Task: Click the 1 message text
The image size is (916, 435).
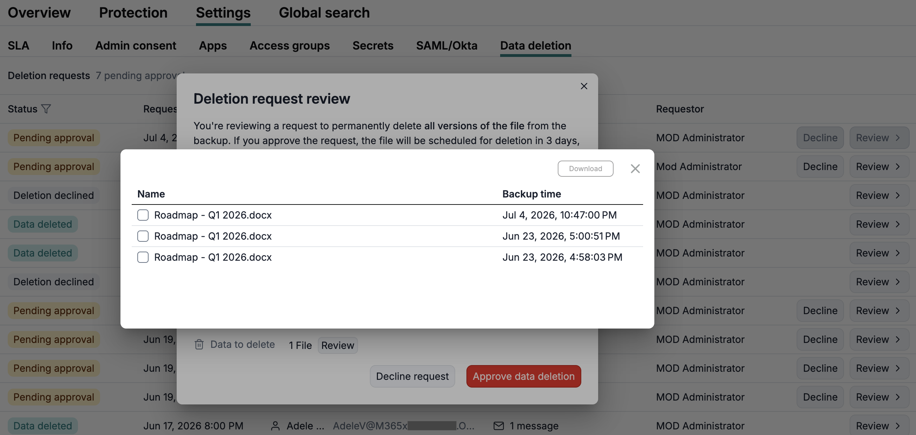Action: 534,426
